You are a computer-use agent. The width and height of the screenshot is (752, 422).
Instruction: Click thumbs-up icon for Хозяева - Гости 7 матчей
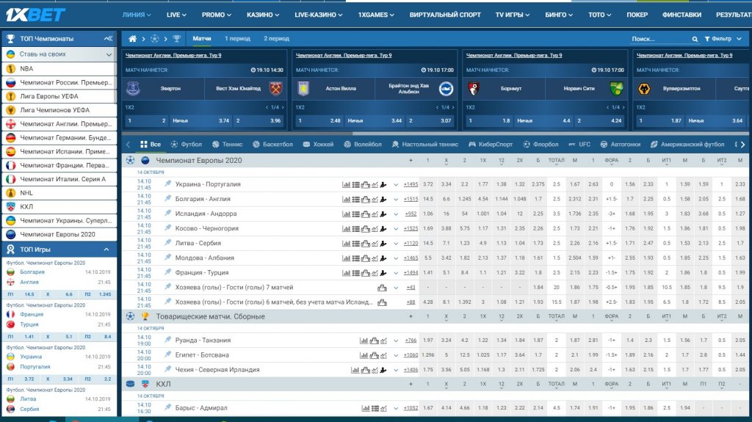(382, 288)
